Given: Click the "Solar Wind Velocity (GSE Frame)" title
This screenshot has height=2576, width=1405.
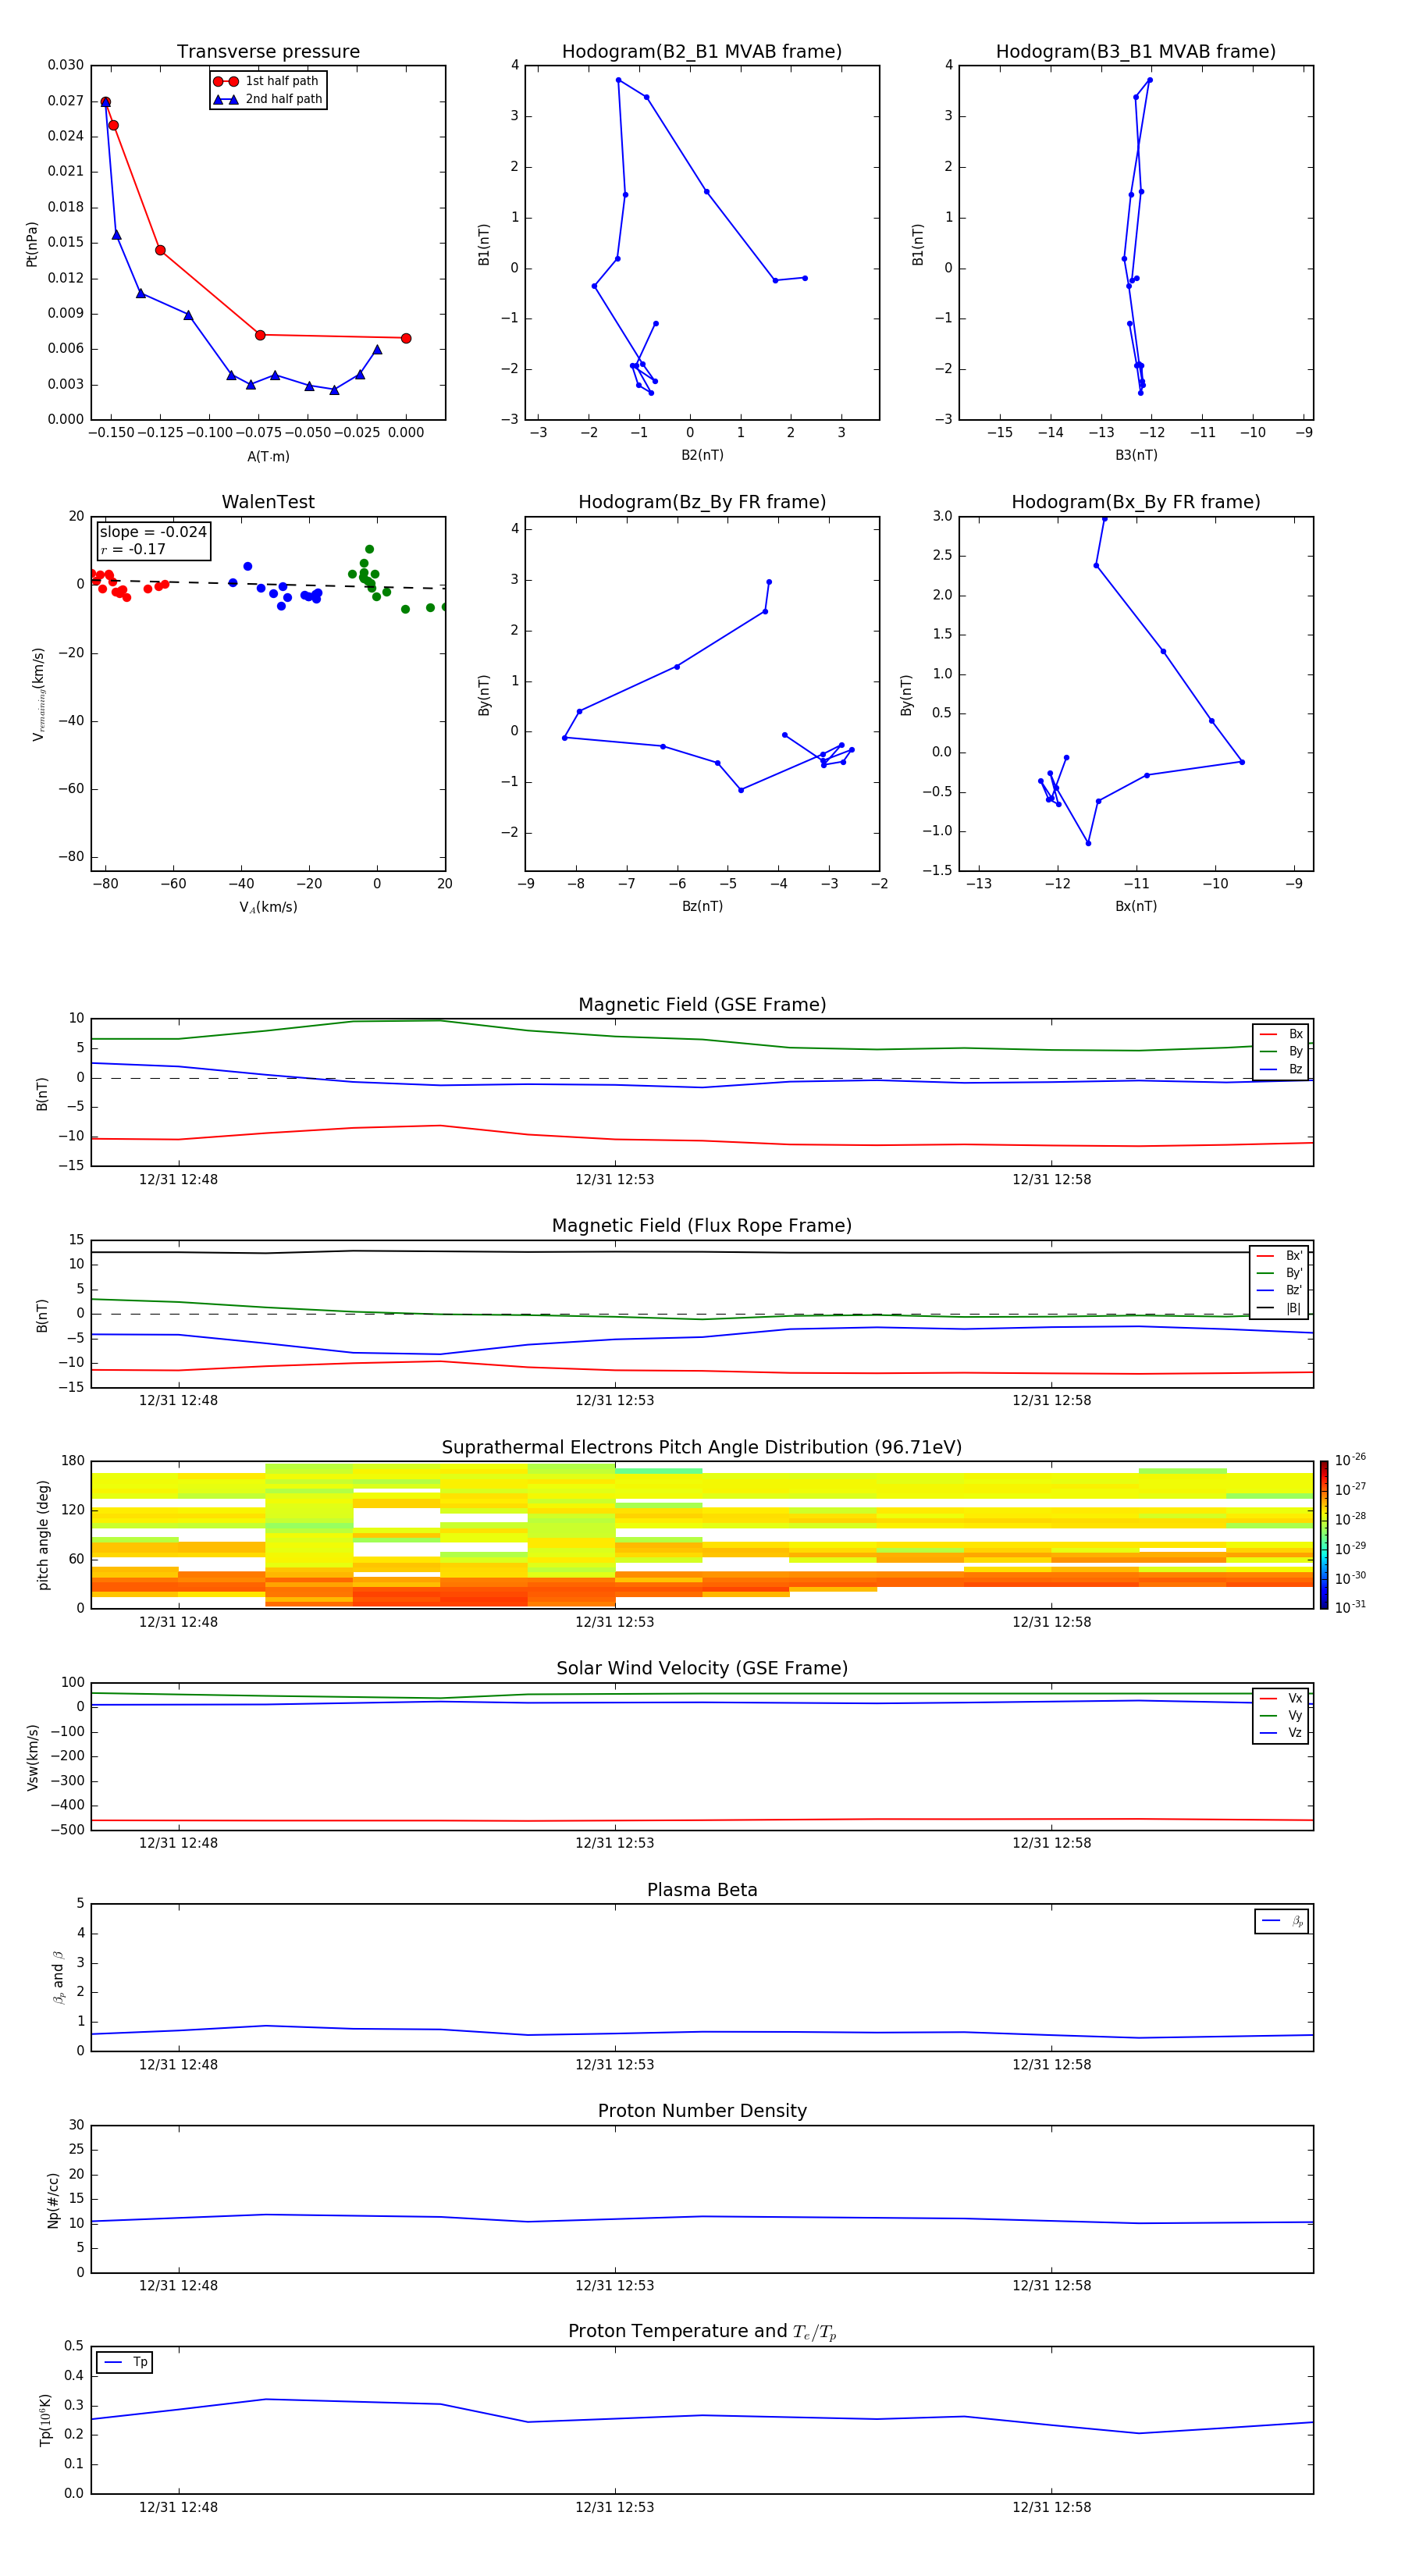Looking at the screenshot, I should [702, 1668].
